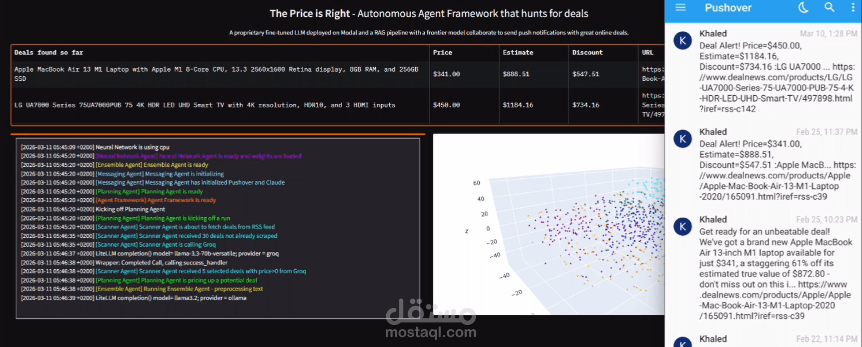The height and width of the screenshot is (347, 862).
Task: Click log line 'Ensemble Agent is ready'
Action: [115, 165]
